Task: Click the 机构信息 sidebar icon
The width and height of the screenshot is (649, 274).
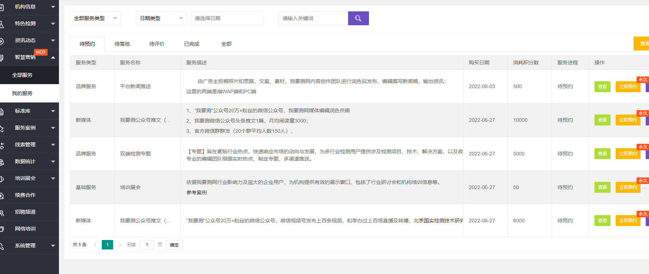Action: (x=1, y=7)
